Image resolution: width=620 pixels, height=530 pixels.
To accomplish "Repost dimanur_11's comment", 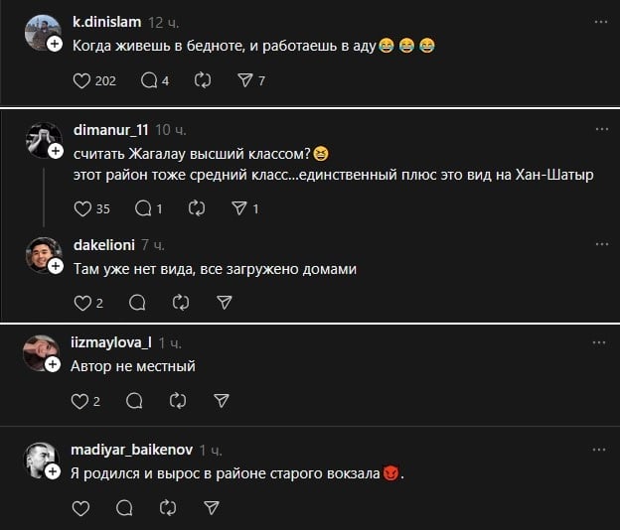I will click(196, 208).
